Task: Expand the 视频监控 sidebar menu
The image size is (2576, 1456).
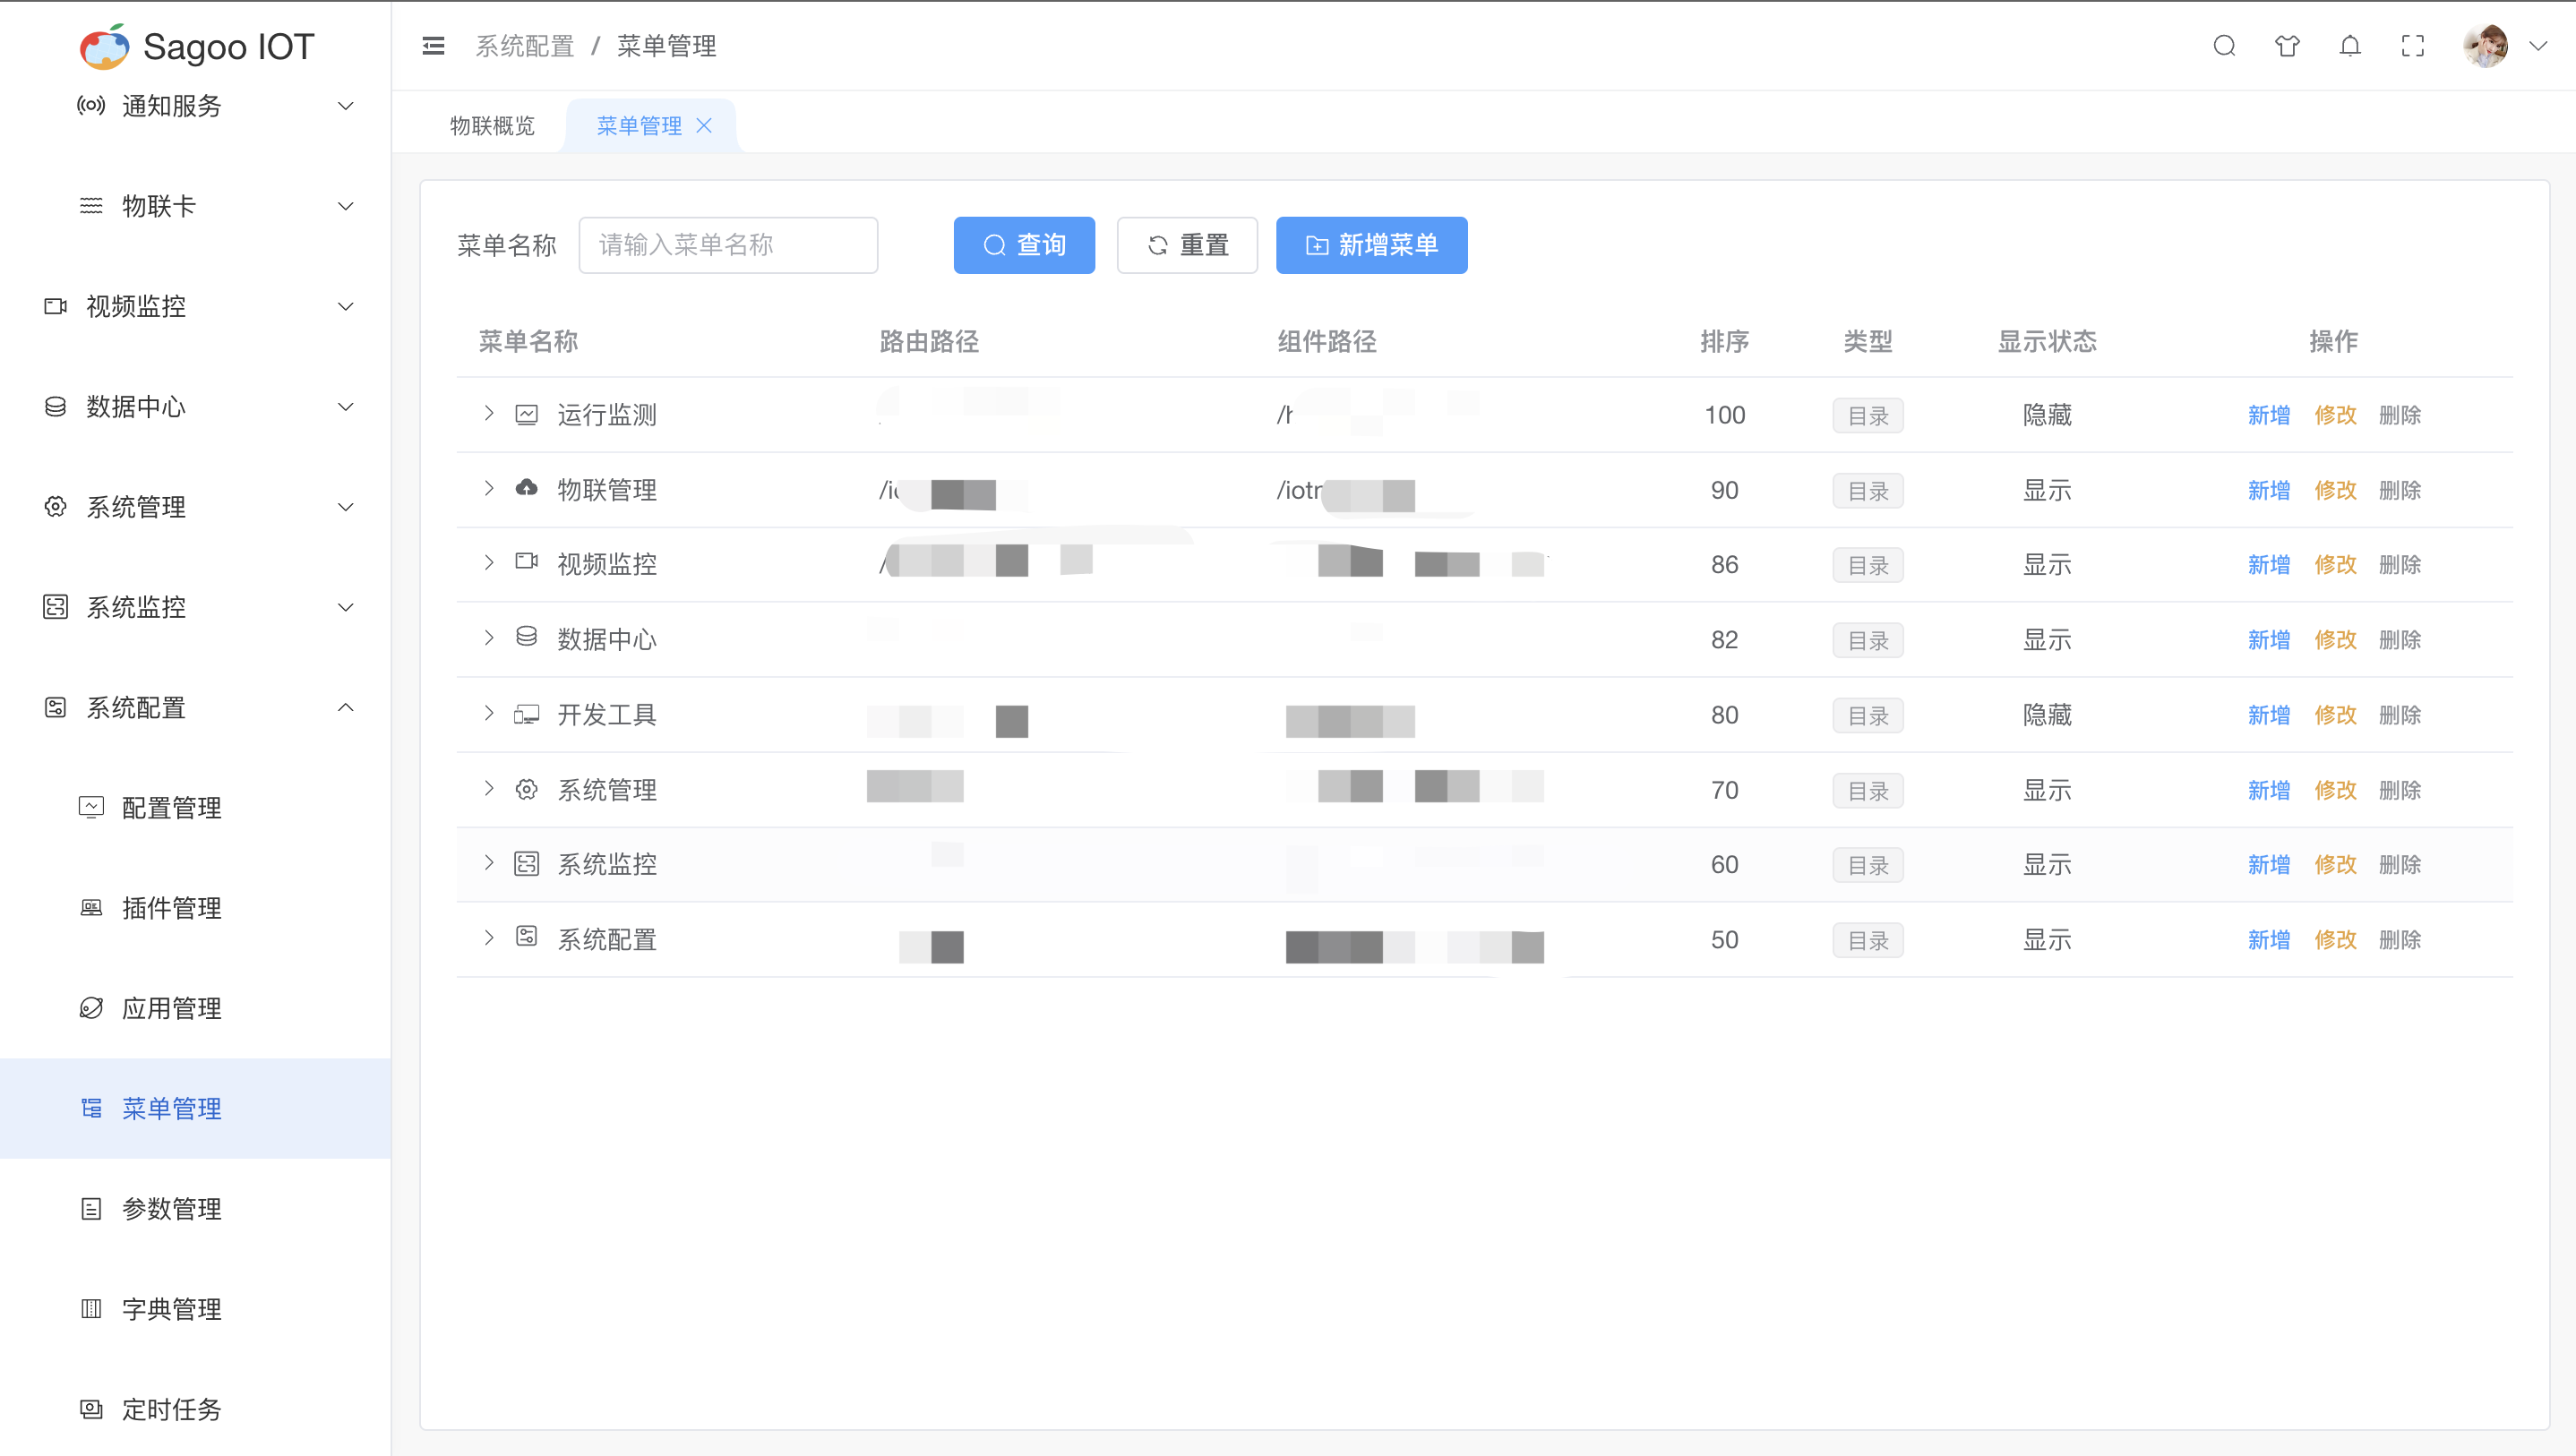Action: click(196, 306)
